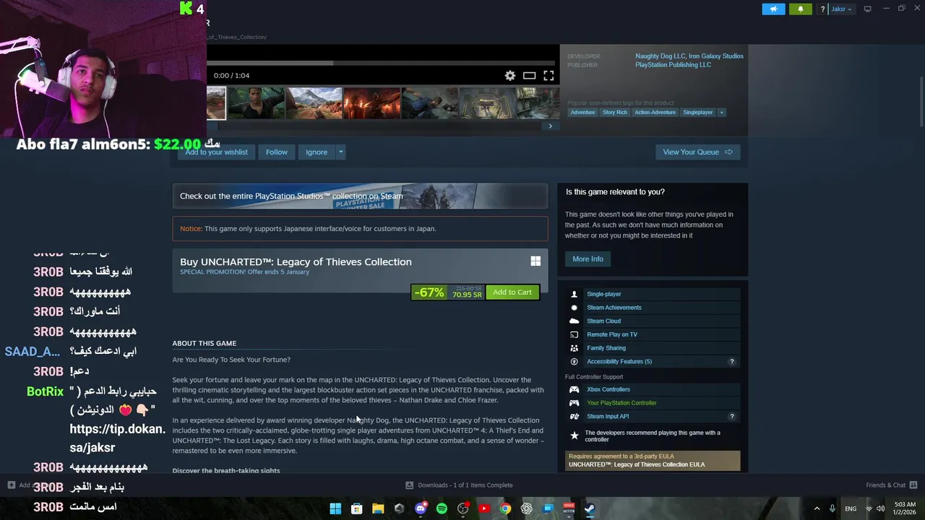The image size is (925, 520).
Task: Browse the Adventure tag
Action: 582,113
